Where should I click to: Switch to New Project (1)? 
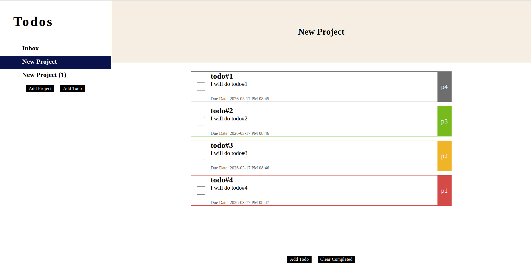tap(44, 75)
